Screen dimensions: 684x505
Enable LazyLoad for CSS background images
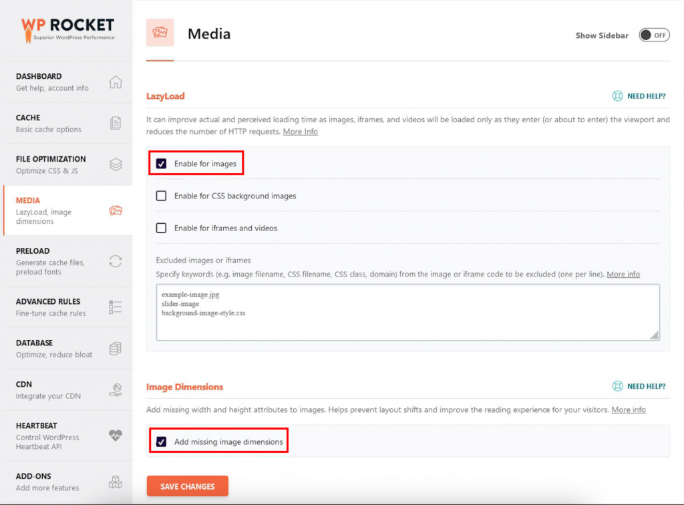(161, 196)
